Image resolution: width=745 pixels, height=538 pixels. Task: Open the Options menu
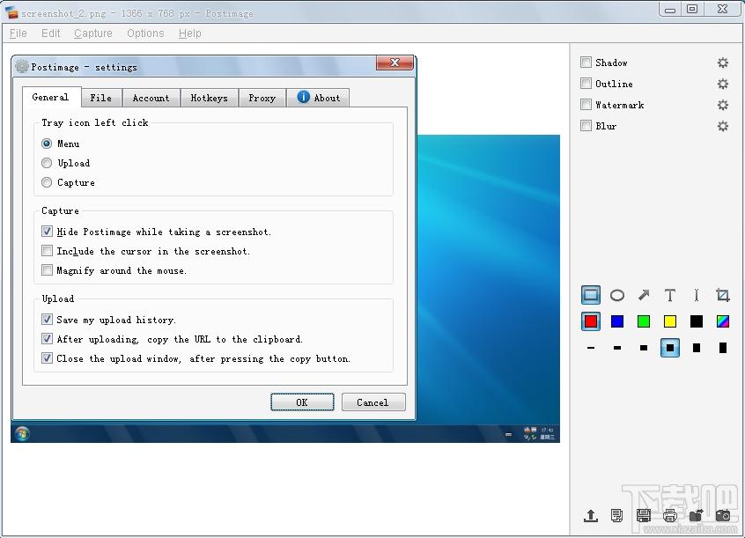[145, 33]
